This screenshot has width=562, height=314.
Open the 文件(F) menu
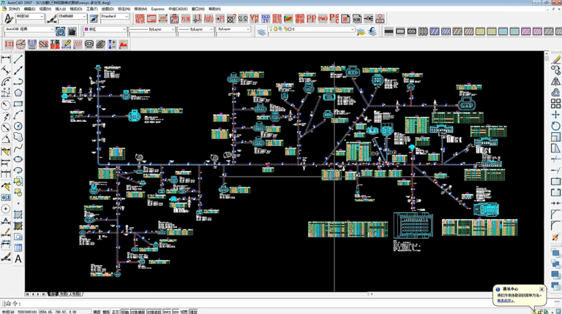tap(14, 9)
